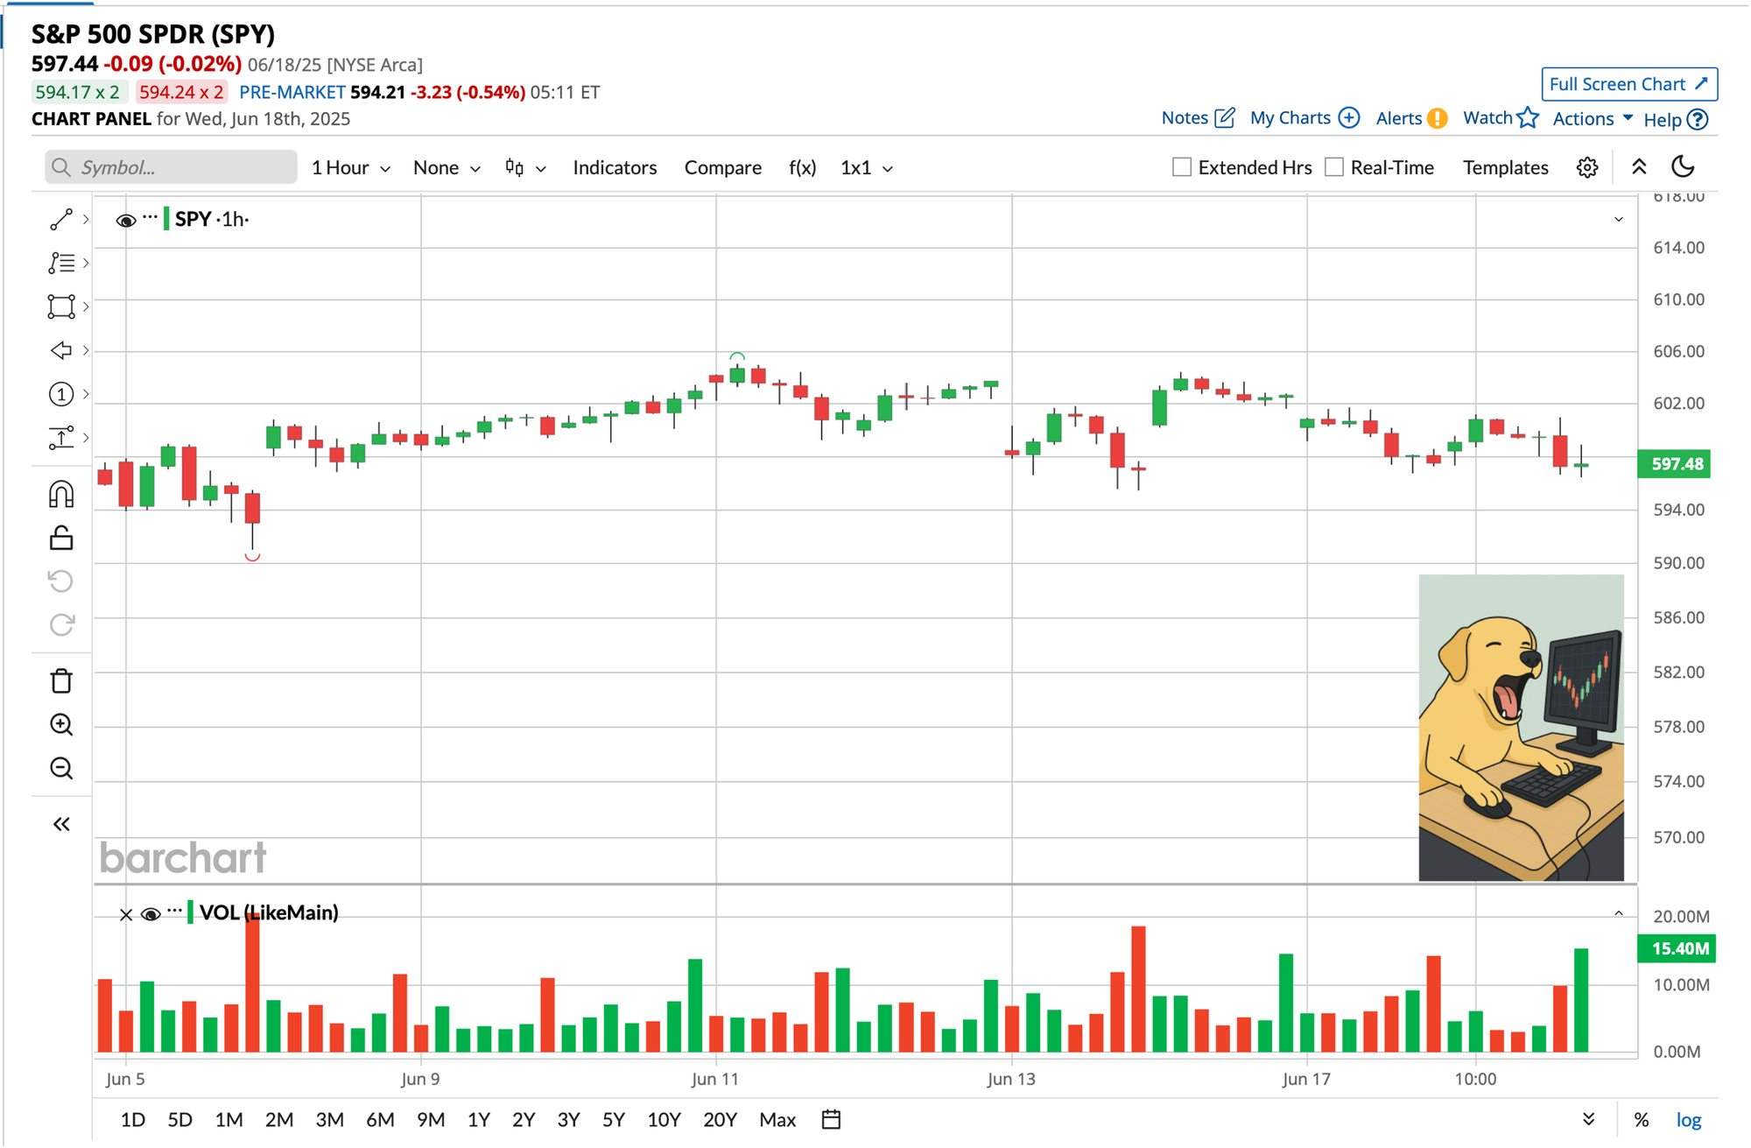The width and height of the screenshot is (1751, 1148).
Task: Expand the 1x1 grid layout dropdown
Action: pyautogui.click(x=866, y=167)
